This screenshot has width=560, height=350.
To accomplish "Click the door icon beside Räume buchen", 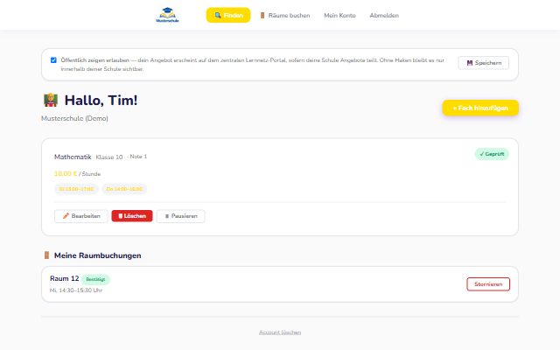I will [262, 16].
